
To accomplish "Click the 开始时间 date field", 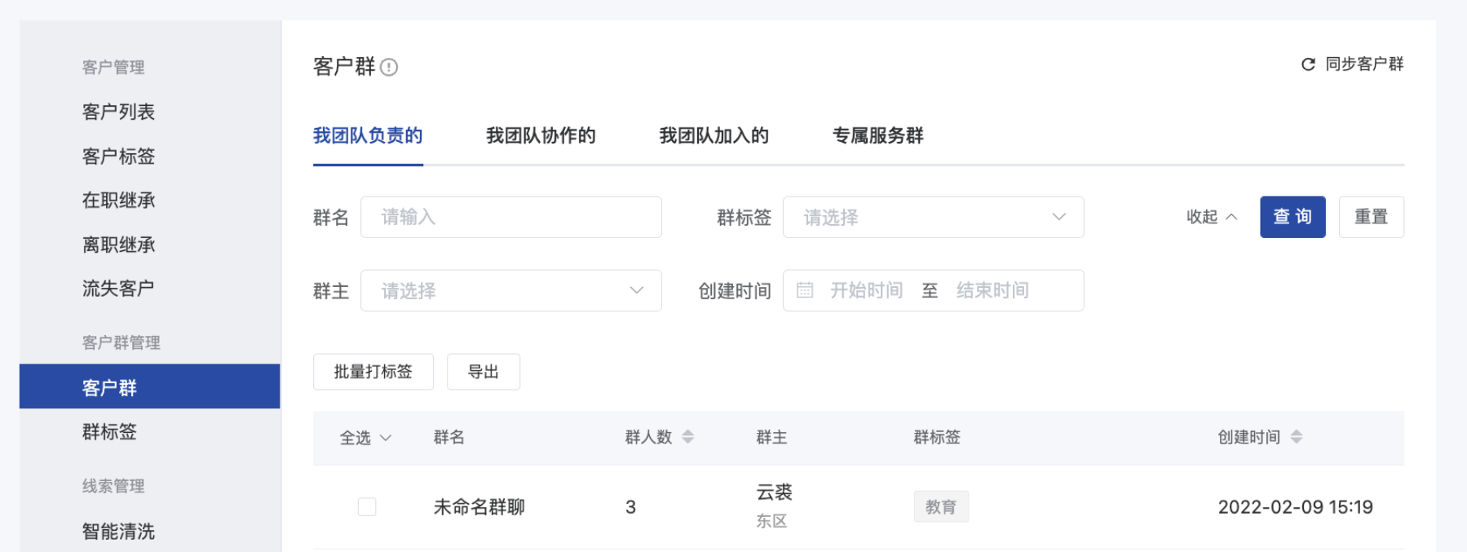I will pos(866,290).
